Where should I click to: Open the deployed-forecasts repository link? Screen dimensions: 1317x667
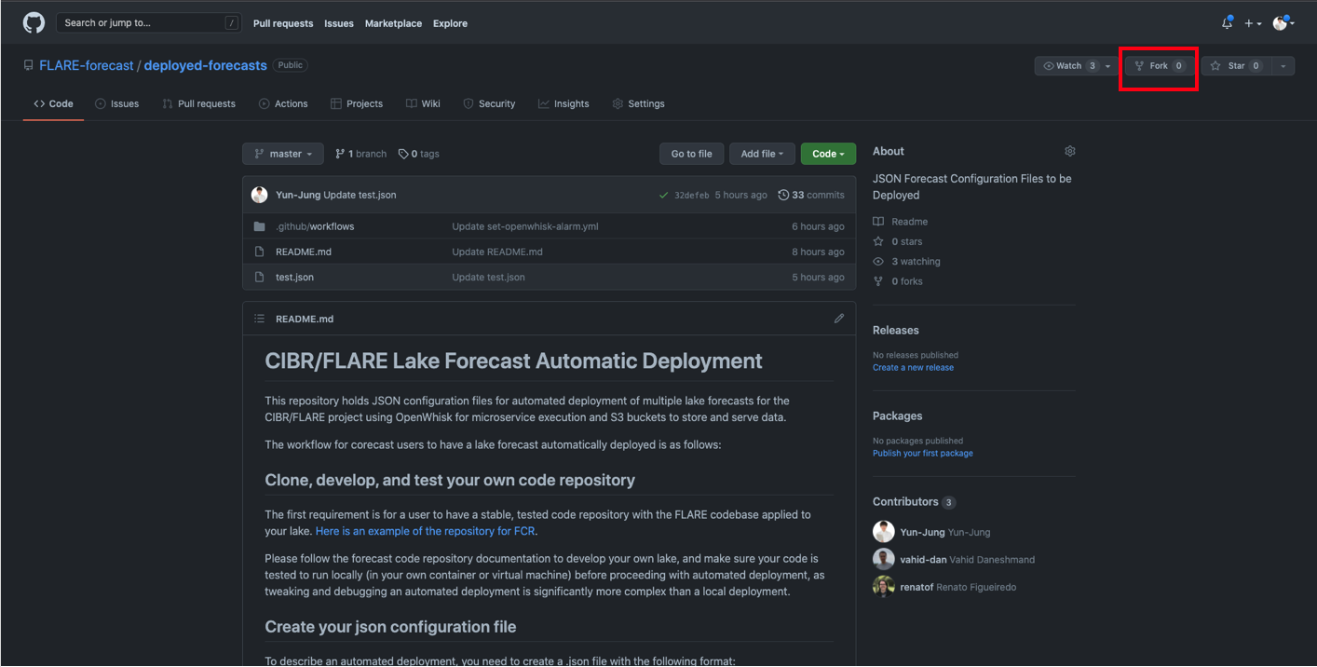tap(205, 65)
